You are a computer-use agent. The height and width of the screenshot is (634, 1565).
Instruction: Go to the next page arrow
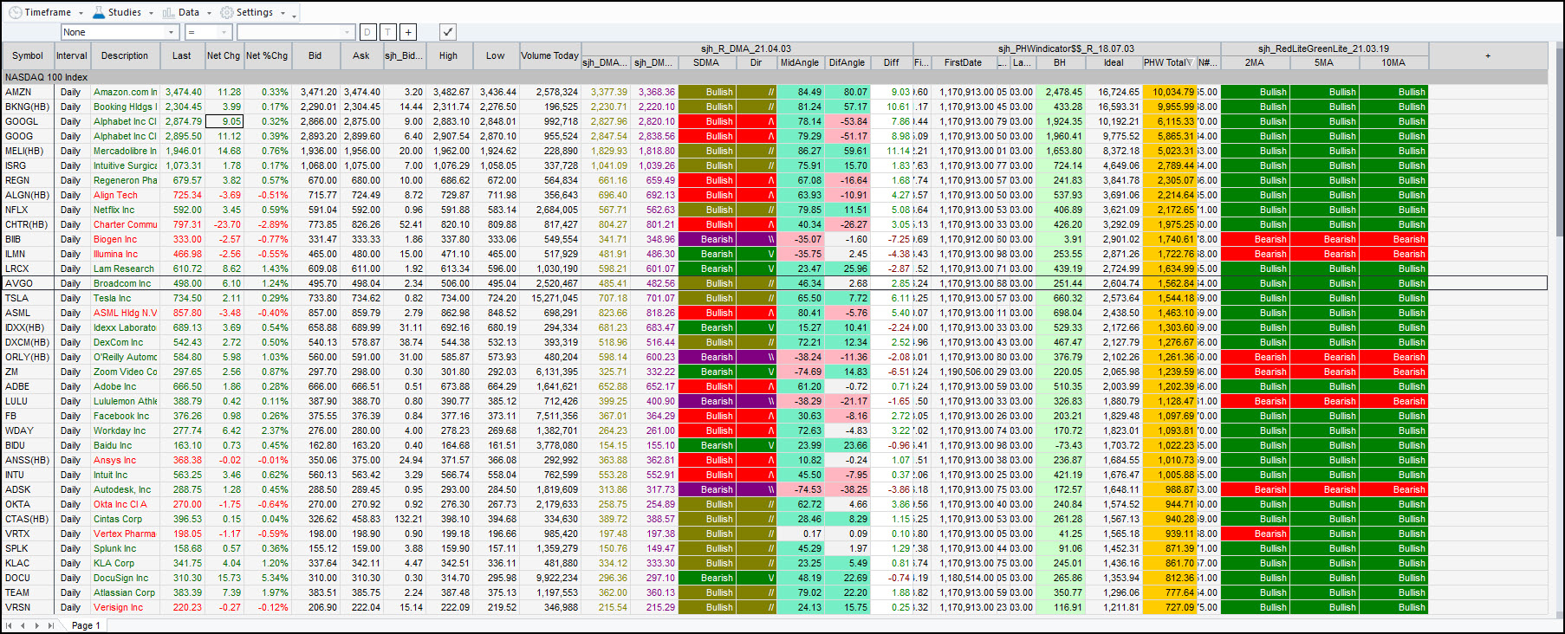pyautogui.click(x=36, y=625)
